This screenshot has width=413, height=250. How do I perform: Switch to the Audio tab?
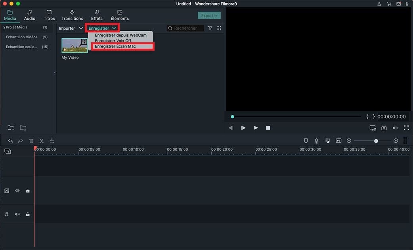(29, 15)
